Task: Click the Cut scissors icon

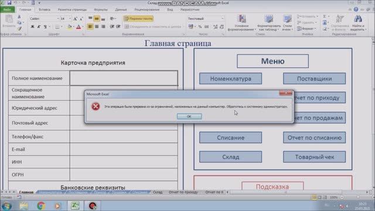Action: click(x=19, y=17)
